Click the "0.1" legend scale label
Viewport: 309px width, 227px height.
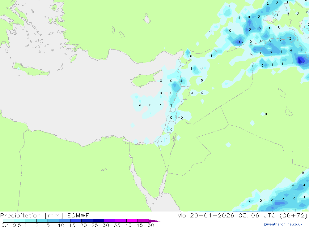(x=5, y=225)
